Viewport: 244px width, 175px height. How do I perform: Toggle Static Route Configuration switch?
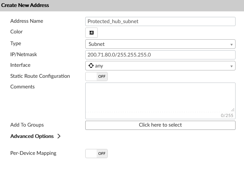[x=96, y=77]
